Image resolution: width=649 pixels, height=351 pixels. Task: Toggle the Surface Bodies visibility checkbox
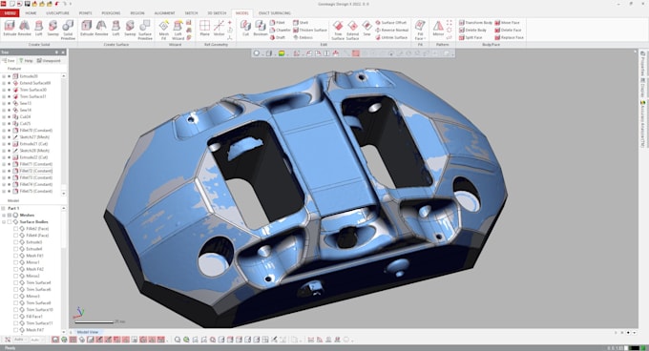click(10, 222)
